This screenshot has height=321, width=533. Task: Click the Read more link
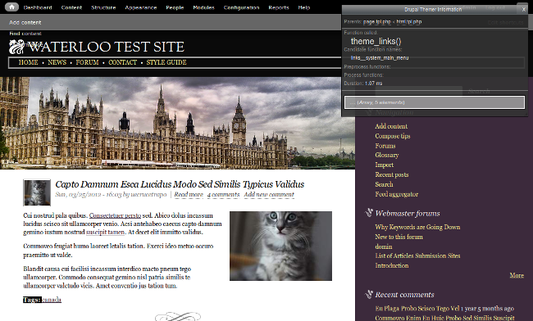[x=189, y=195]
